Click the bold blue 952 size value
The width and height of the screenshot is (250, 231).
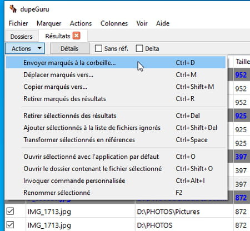(x=241, y=75)
